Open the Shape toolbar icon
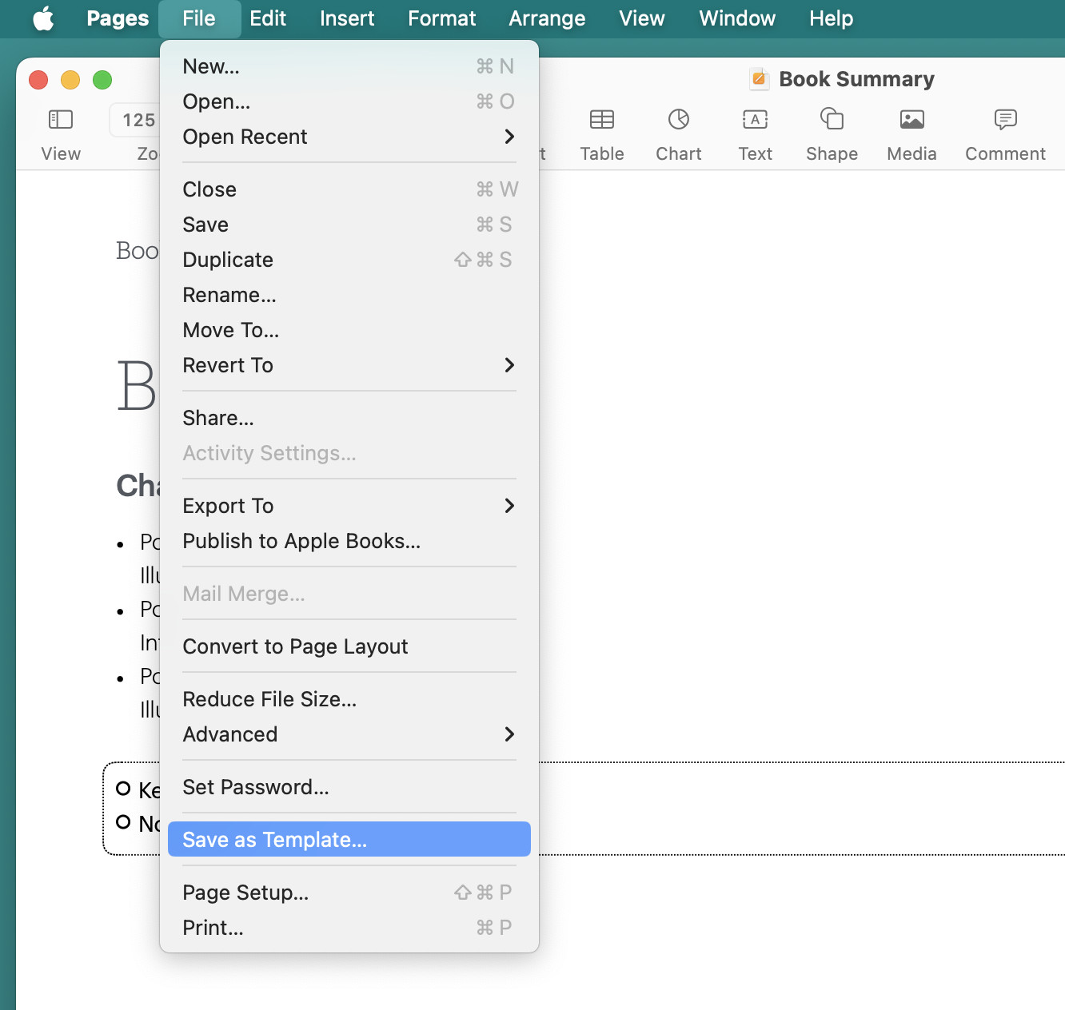 click(x=832, y=119)
